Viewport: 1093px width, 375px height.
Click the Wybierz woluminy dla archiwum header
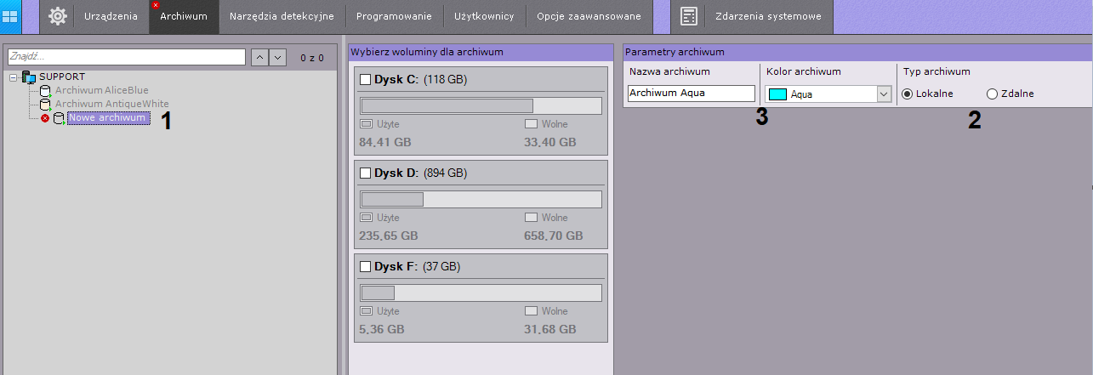pyautogui.click(x=481, y=52)
